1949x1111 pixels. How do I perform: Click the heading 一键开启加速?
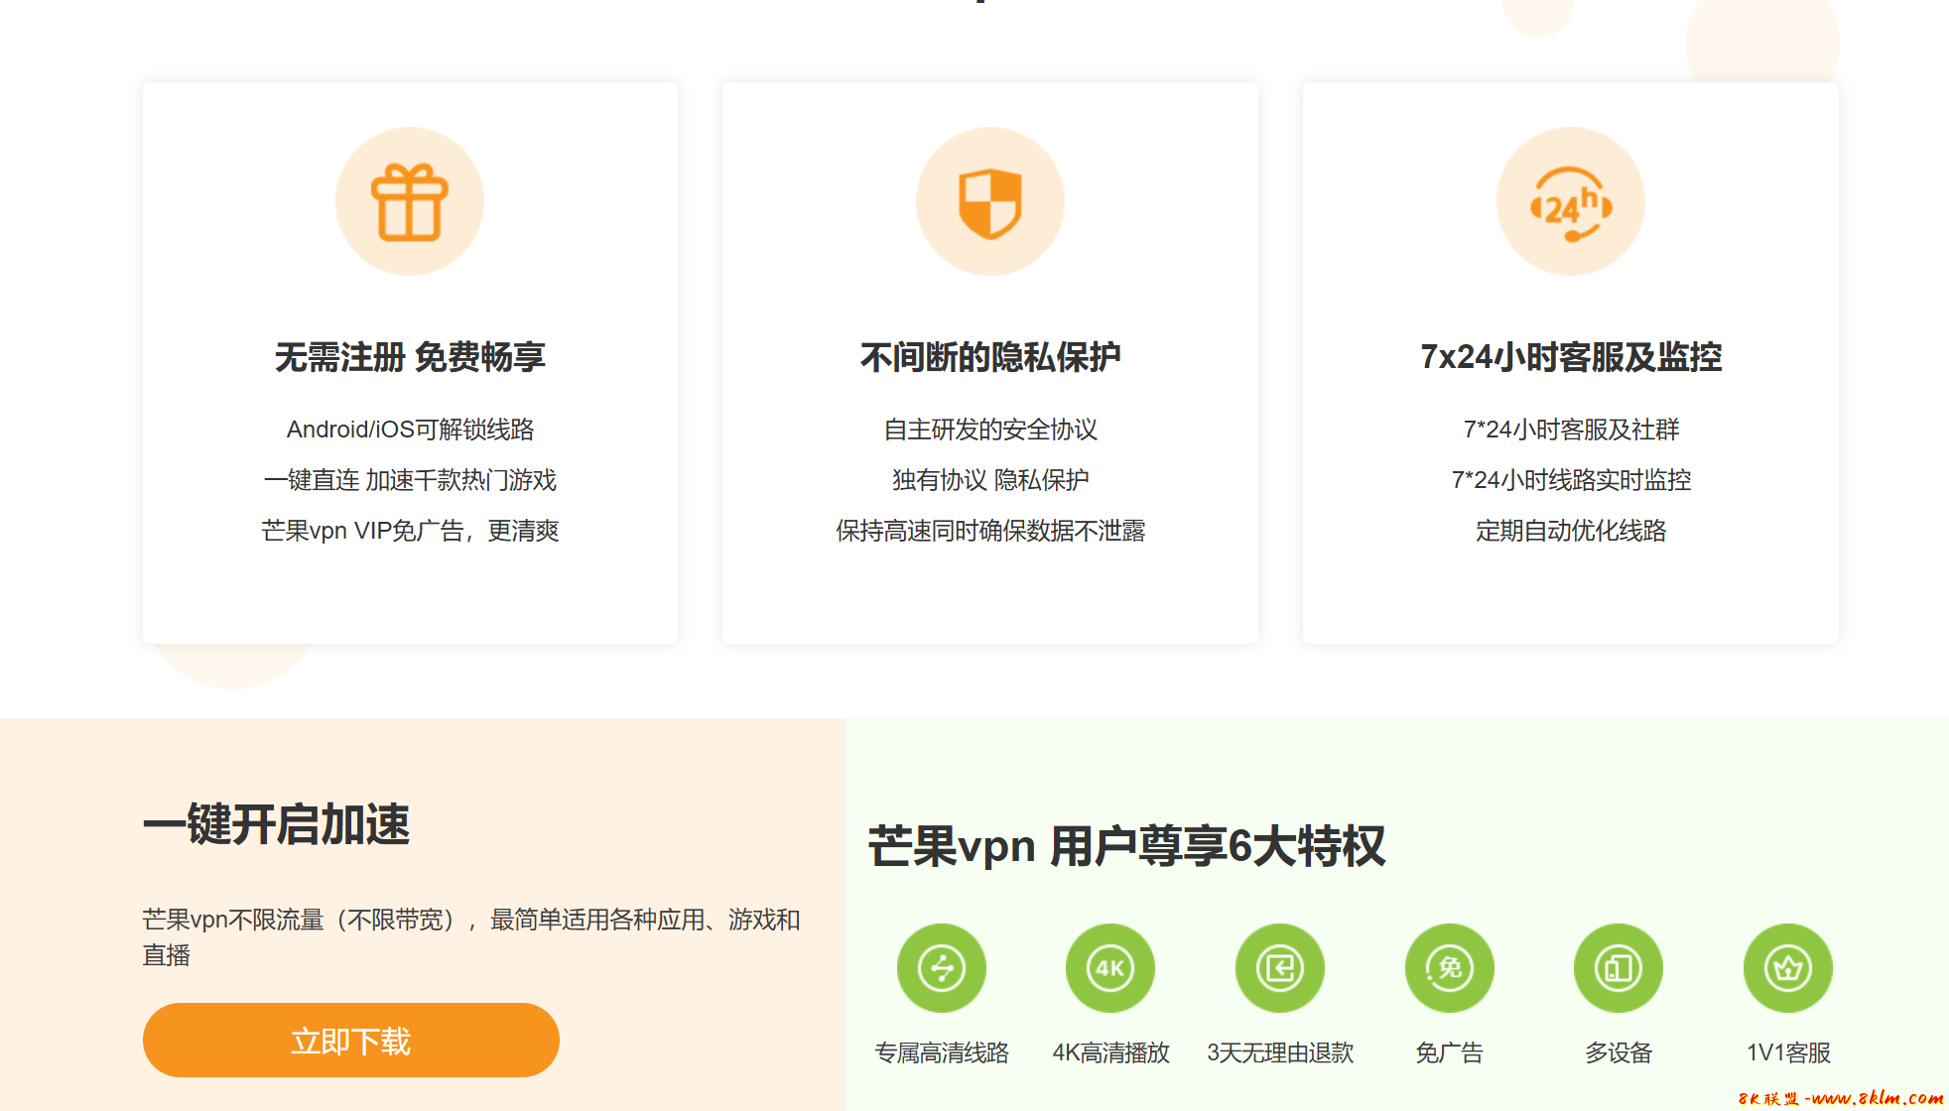click(x=276, y=824)
